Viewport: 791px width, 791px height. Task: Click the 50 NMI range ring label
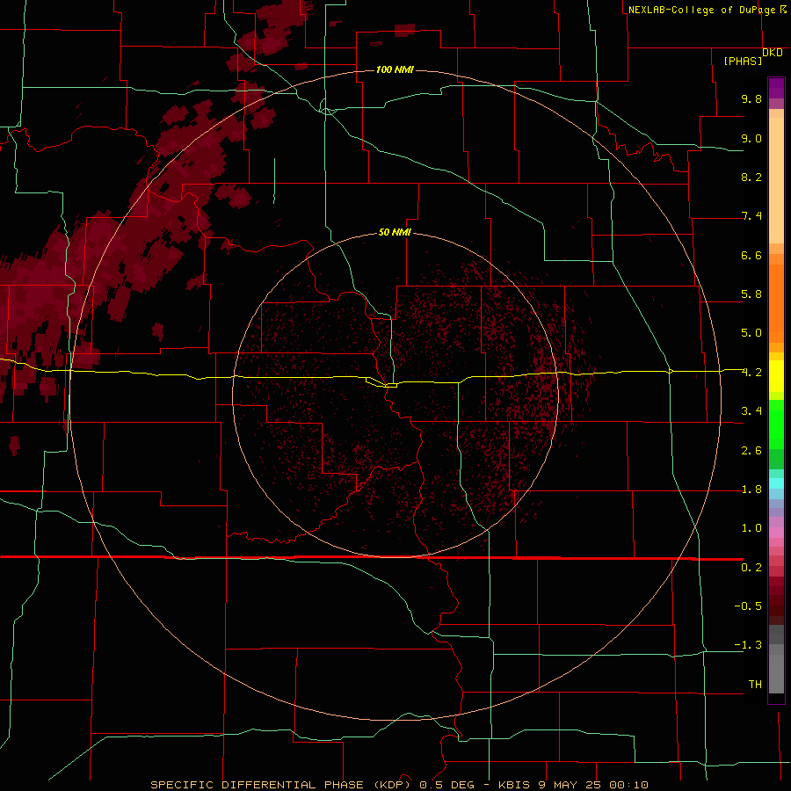(395, 232)
